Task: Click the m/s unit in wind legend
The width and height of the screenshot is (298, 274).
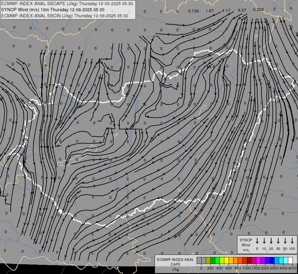Action: tap(246, 250)
